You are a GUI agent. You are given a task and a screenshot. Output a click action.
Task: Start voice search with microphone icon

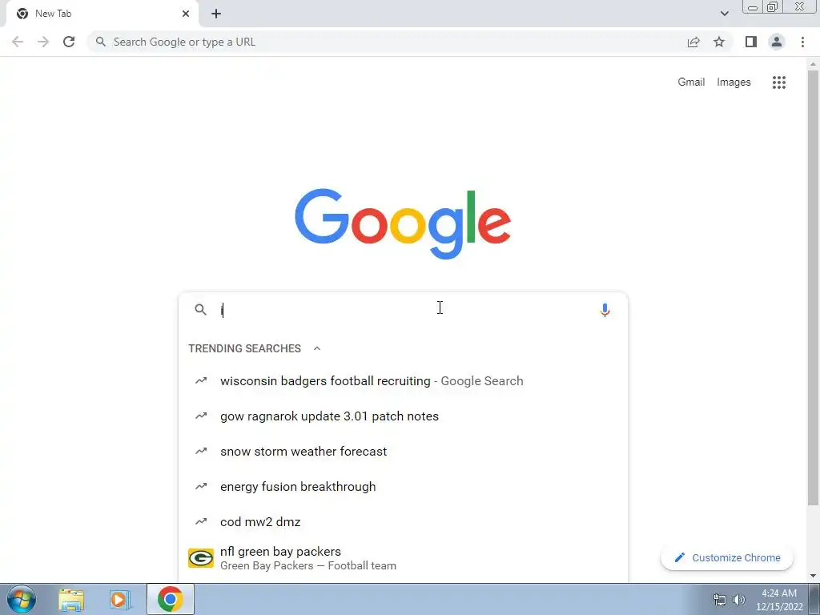pos(605,310)
